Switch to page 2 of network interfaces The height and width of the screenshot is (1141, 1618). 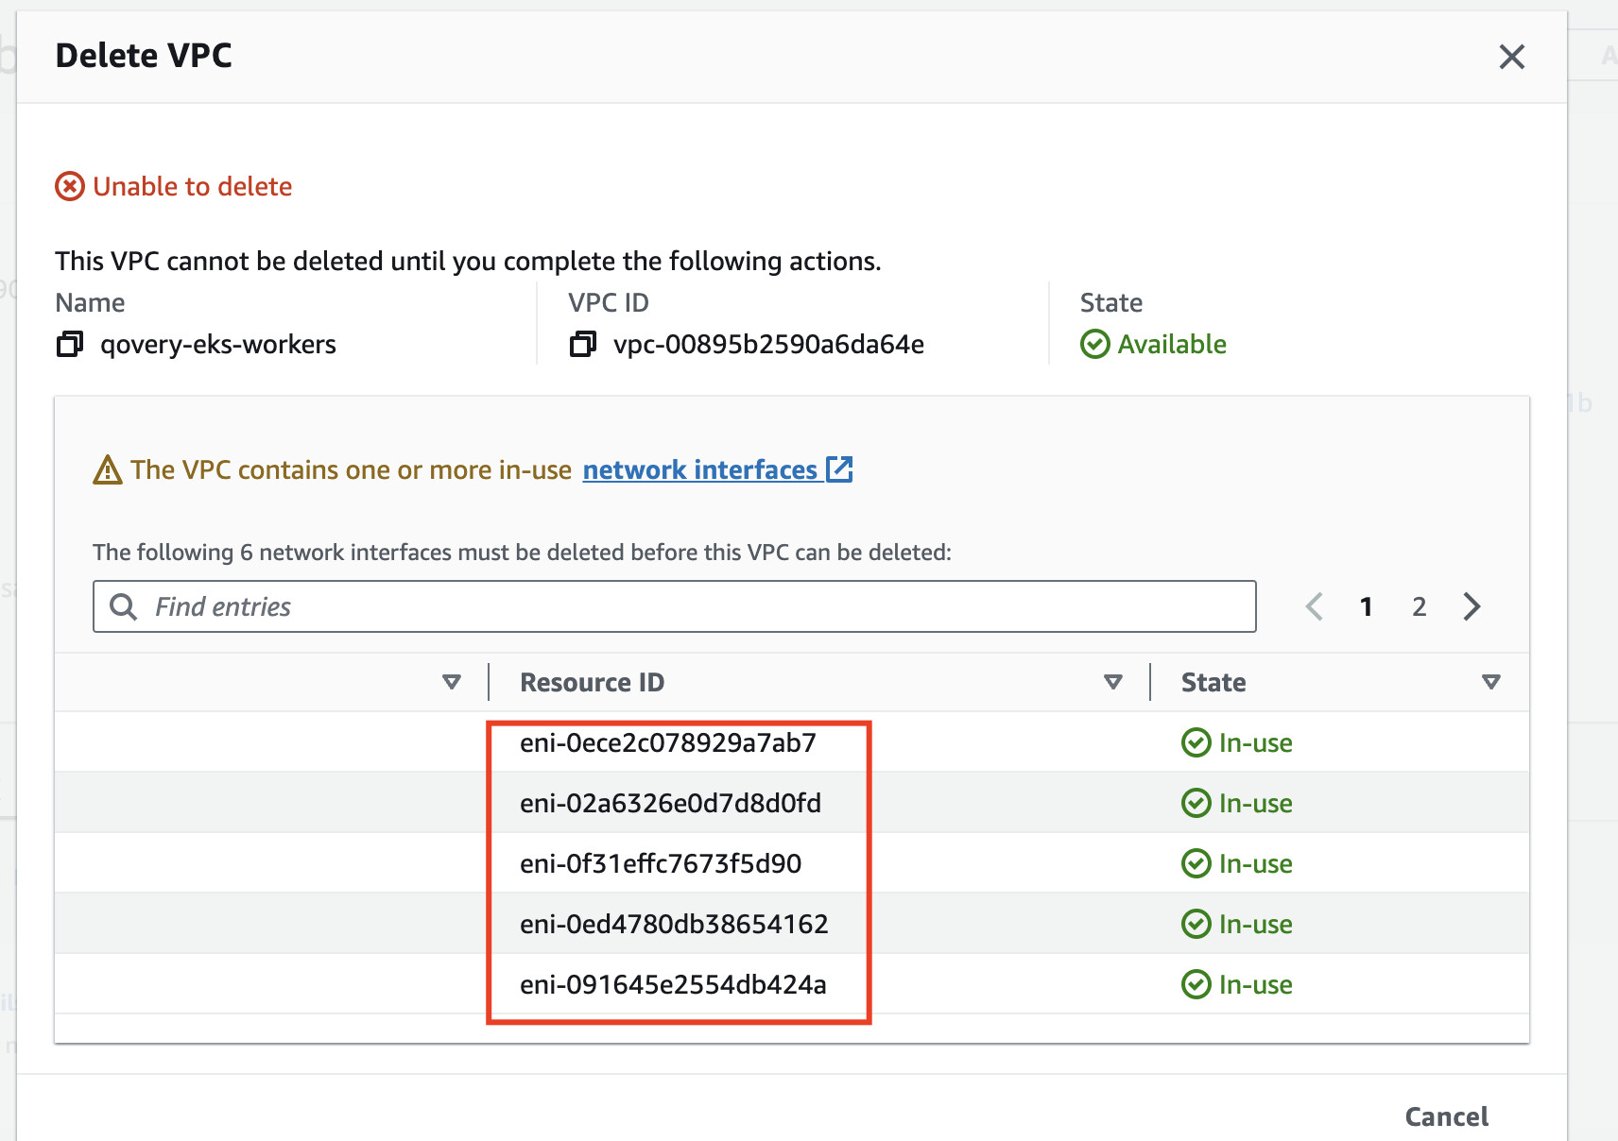click(x=1419, y=606)
